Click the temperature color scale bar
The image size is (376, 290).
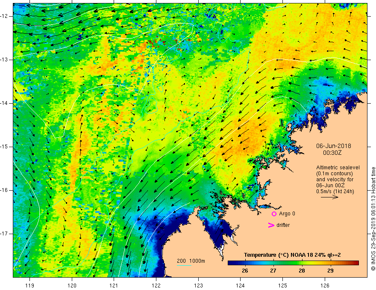(x=293, y=263)
